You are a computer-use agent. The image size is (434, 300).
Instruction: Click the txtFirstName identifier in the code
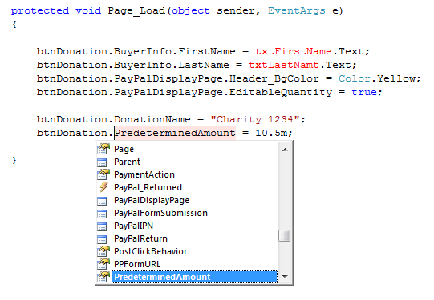tap(294, 51)
